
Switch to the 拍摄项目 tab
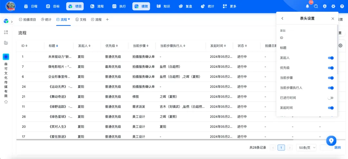point(27,20)
